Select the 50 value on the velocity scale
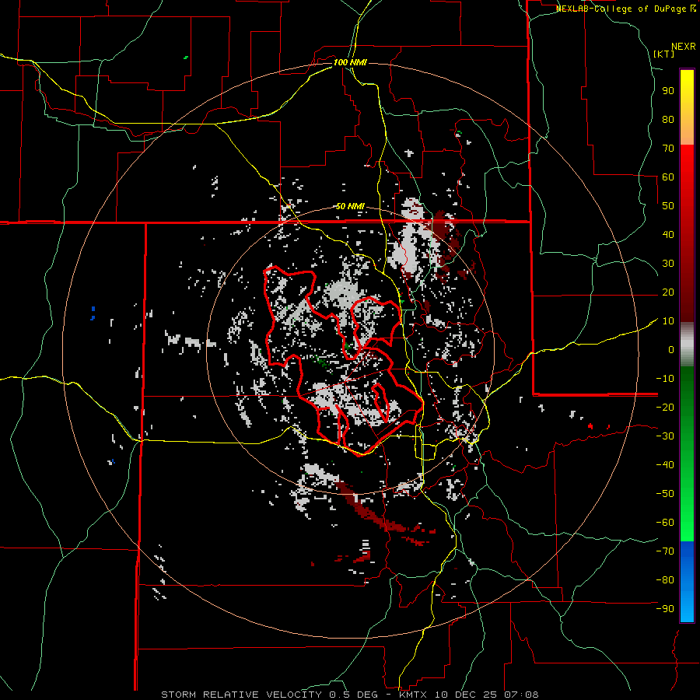700x700 pixels. (668, 206)
